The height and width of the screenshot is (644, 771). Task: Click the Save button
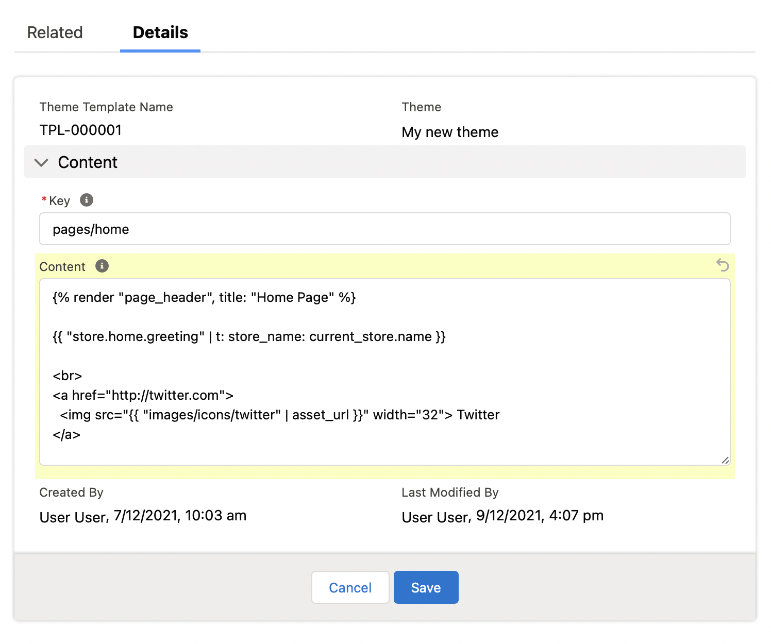pos(426,587)
